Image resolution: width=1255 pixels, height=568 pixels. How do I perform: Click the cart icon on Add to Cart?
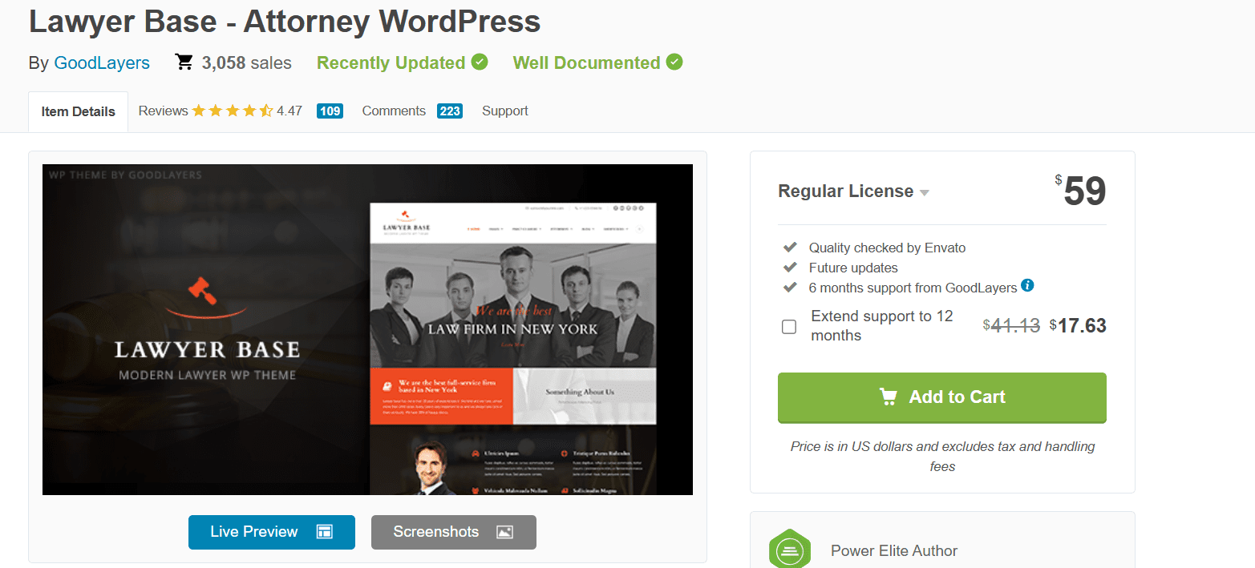point(888,397)
